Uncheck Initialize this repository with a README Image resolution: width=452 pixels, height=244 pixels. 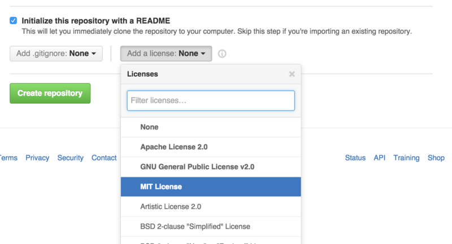pos(13,20)
